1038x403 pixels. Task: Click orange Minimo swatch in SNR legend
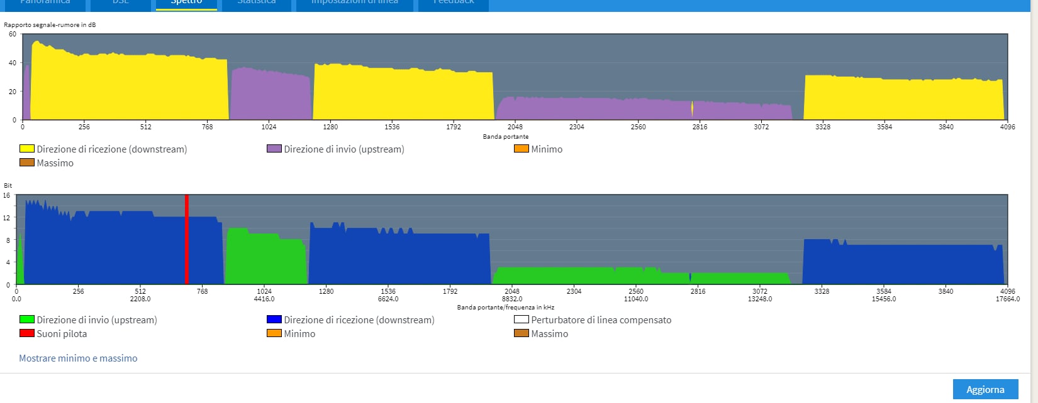[522, 149]
